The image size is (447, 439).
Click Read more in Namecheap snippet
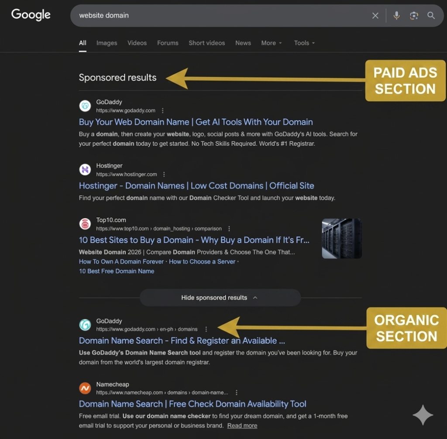click(x=242, y=426)
